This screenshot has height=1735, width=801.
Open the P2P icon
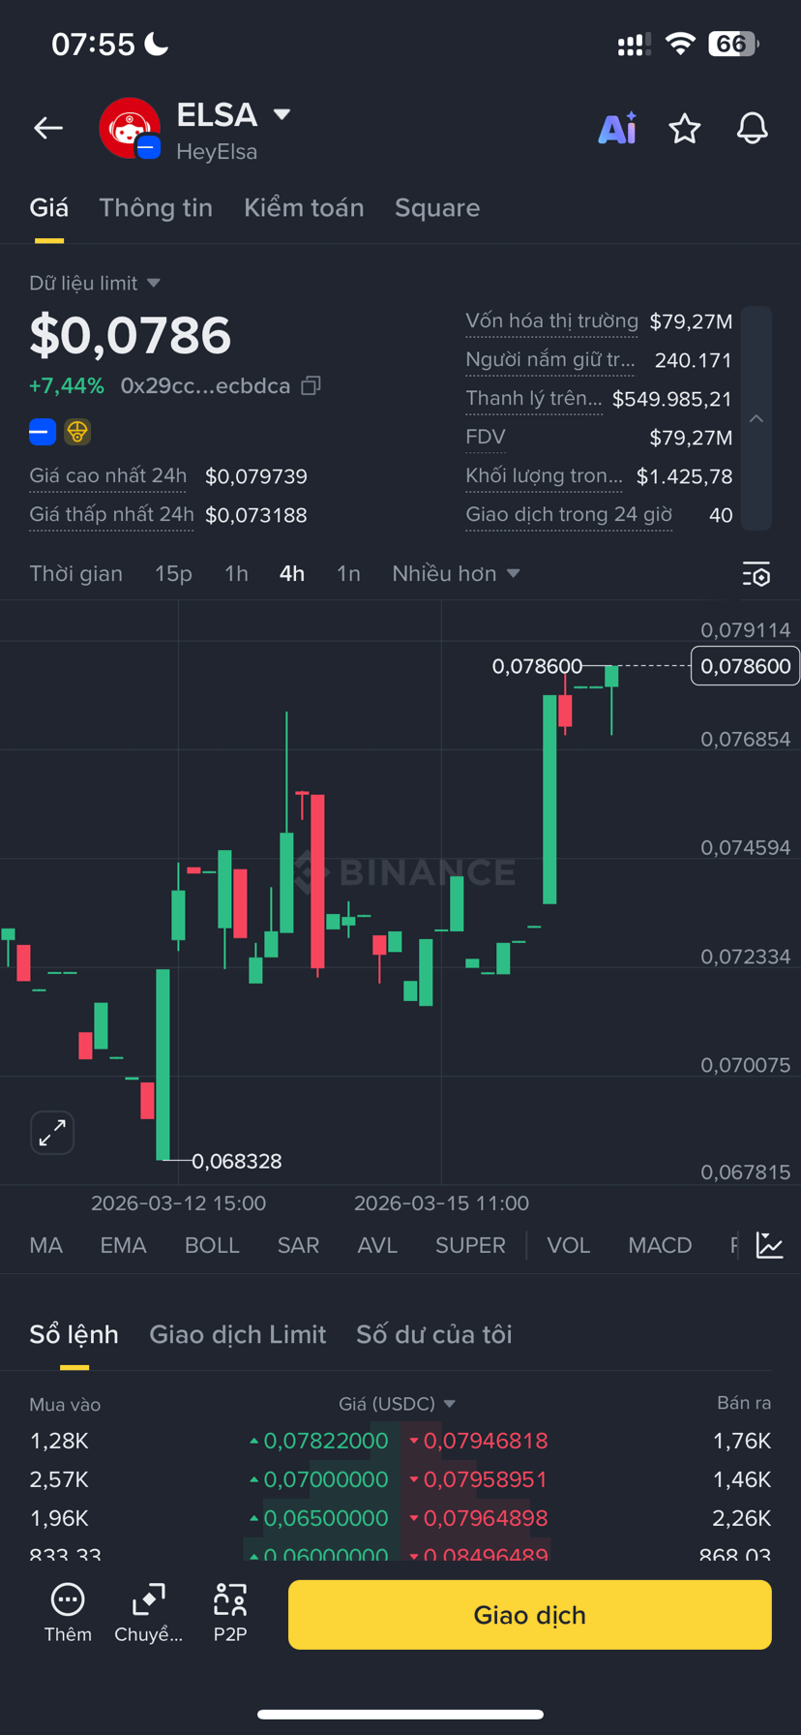(230, 1613)
